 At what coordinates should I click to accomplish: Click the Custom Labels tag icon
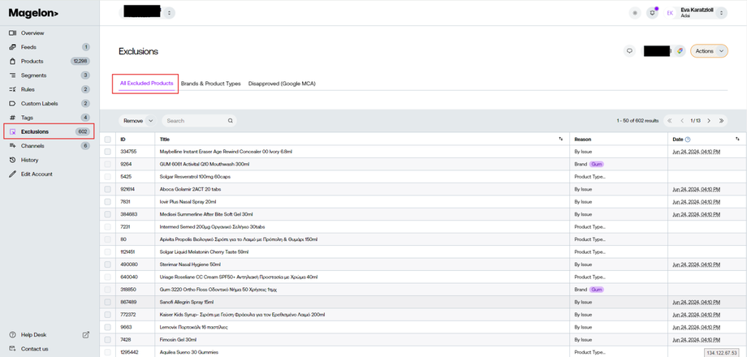(13, 103)
